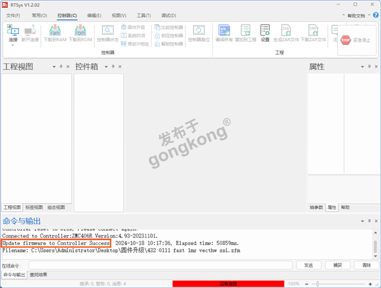
Task: Open the 编辑(E) ribbon tab
Action: pos(94,15)
